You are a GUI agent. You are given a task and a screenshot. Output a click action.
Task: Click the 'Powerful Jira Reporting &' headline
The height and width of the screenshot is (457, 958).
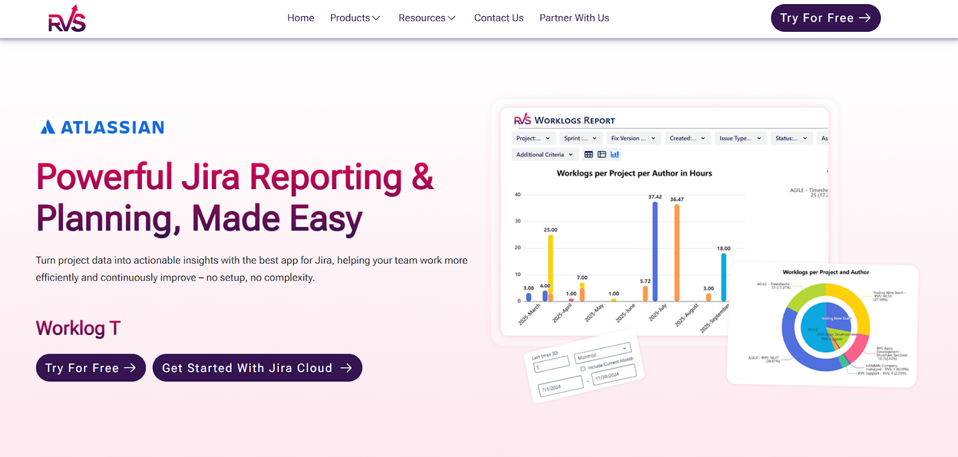[x=235, y=177]
